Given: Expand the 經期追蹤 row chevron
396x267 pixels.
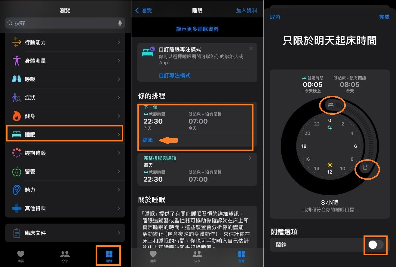Looking at the screenshot, I should click(119, 153).
